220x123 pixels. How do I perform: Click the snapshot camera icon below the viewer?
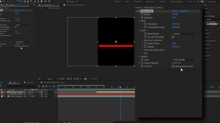85,79
